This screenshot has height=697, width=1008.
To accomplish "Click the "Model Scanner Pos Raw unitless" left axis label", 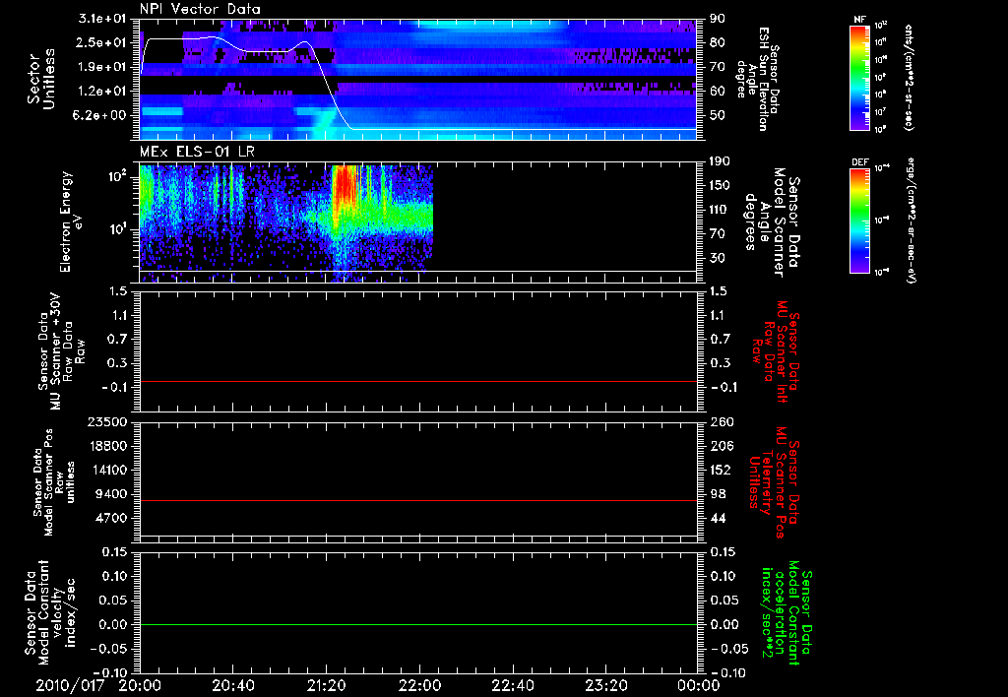I will [54, 482].
